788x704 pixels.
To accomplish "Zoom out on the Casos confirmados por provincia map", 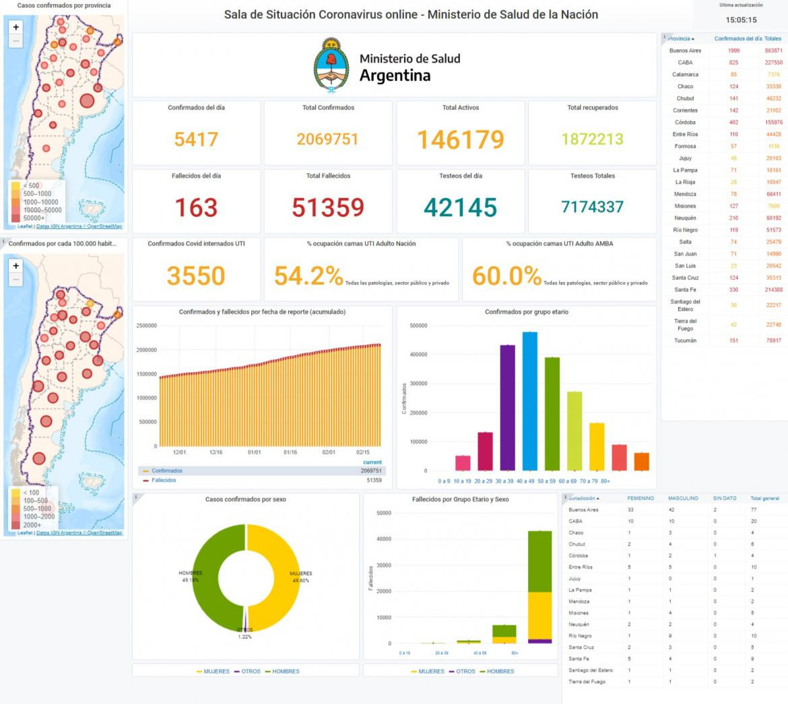I will 16,40.
